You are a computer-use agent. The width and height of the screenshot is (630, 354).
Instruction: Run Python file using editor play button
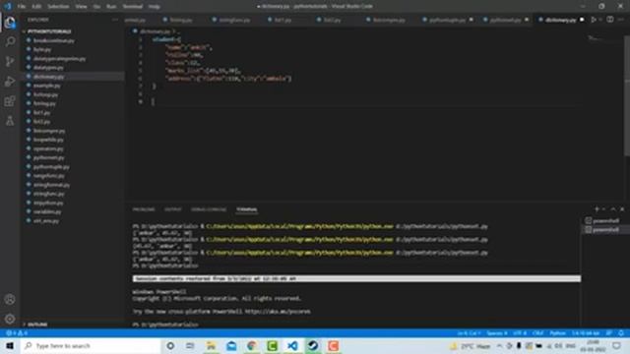pos(594,20)
